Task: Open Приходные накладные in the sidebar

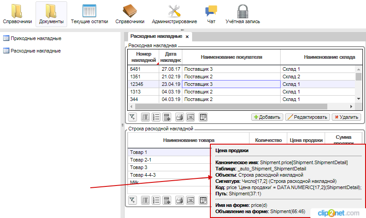Action: click(x=32, y=38)
